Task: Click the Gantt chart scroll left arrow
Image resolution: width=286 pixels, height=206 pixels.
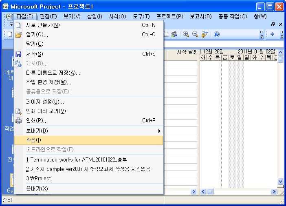Action: (203, 192)
